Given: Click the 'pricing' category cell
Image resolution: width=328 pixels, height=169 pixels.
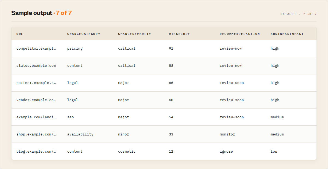Looking at the screenshot, I should 75,49.
